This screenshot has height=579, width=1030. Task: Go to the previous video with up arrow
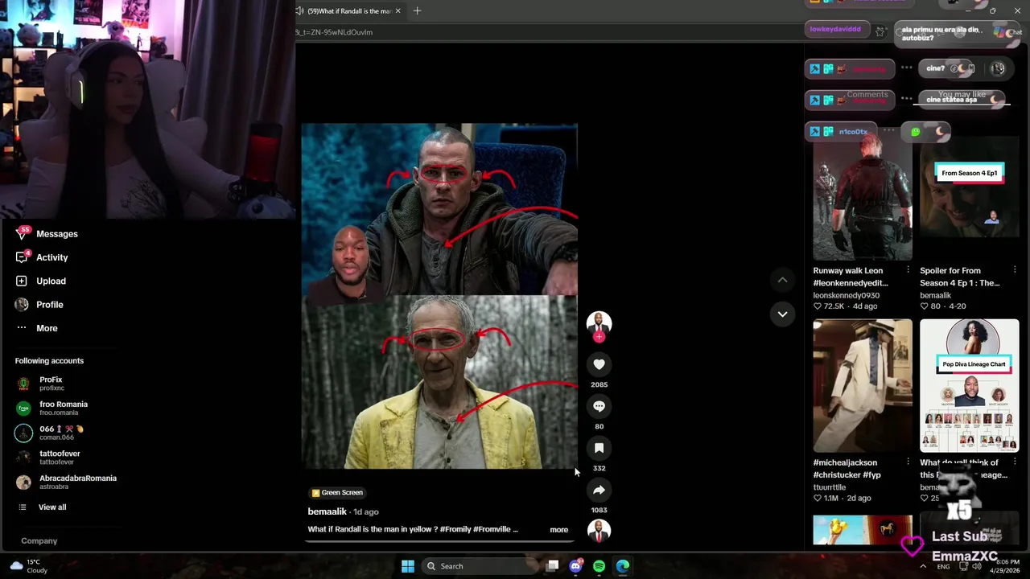coord(782,280)
